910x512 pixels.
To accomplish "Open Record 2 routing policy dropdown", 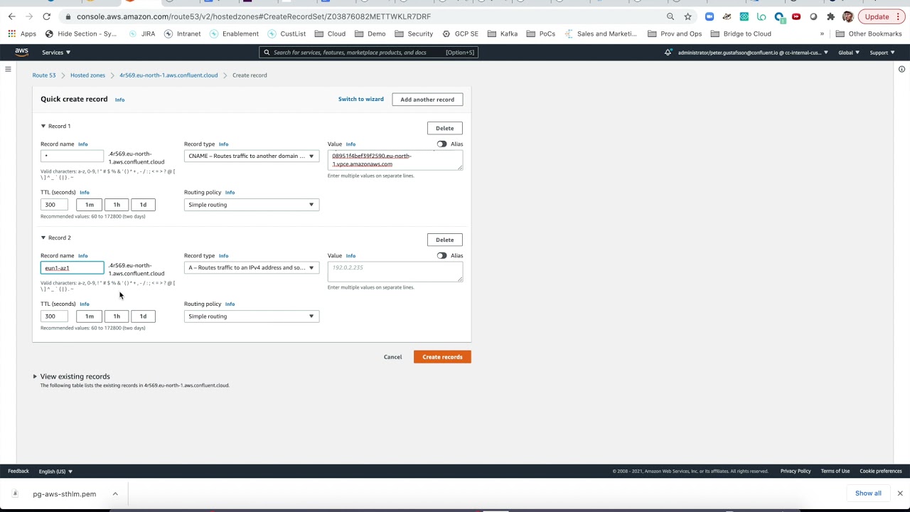I will coord(252,316).
